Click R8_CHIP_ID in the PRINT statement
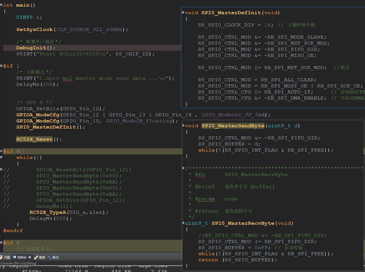The width and height of the screenshot is (365, 272). coord(132,54)
